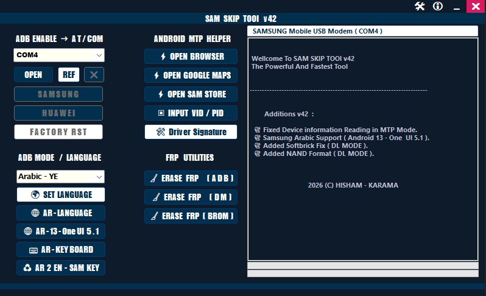
Task: Click the FACTORY RST button
Action: 58,132
